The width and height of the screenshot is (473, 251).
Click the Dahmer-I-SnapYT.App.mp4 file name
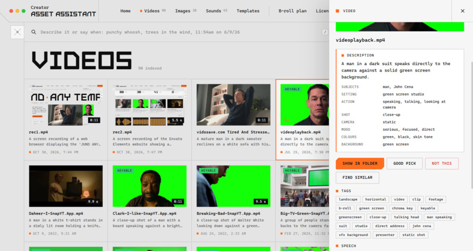(x=56, y=213)
